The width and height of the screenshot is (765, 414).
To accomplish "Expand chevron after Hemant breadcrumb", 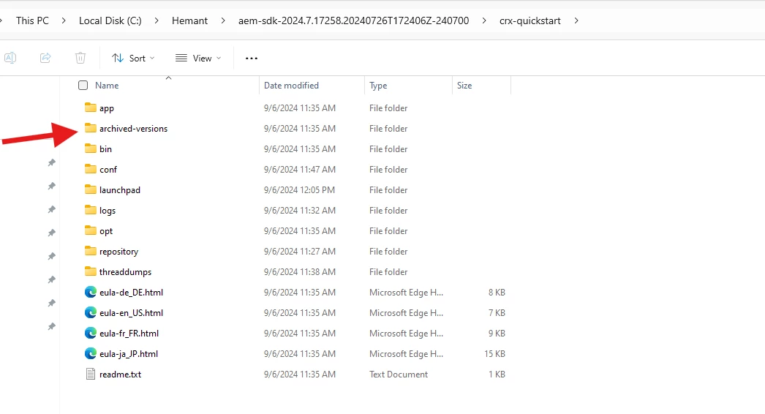I will (x=223, y=20).
